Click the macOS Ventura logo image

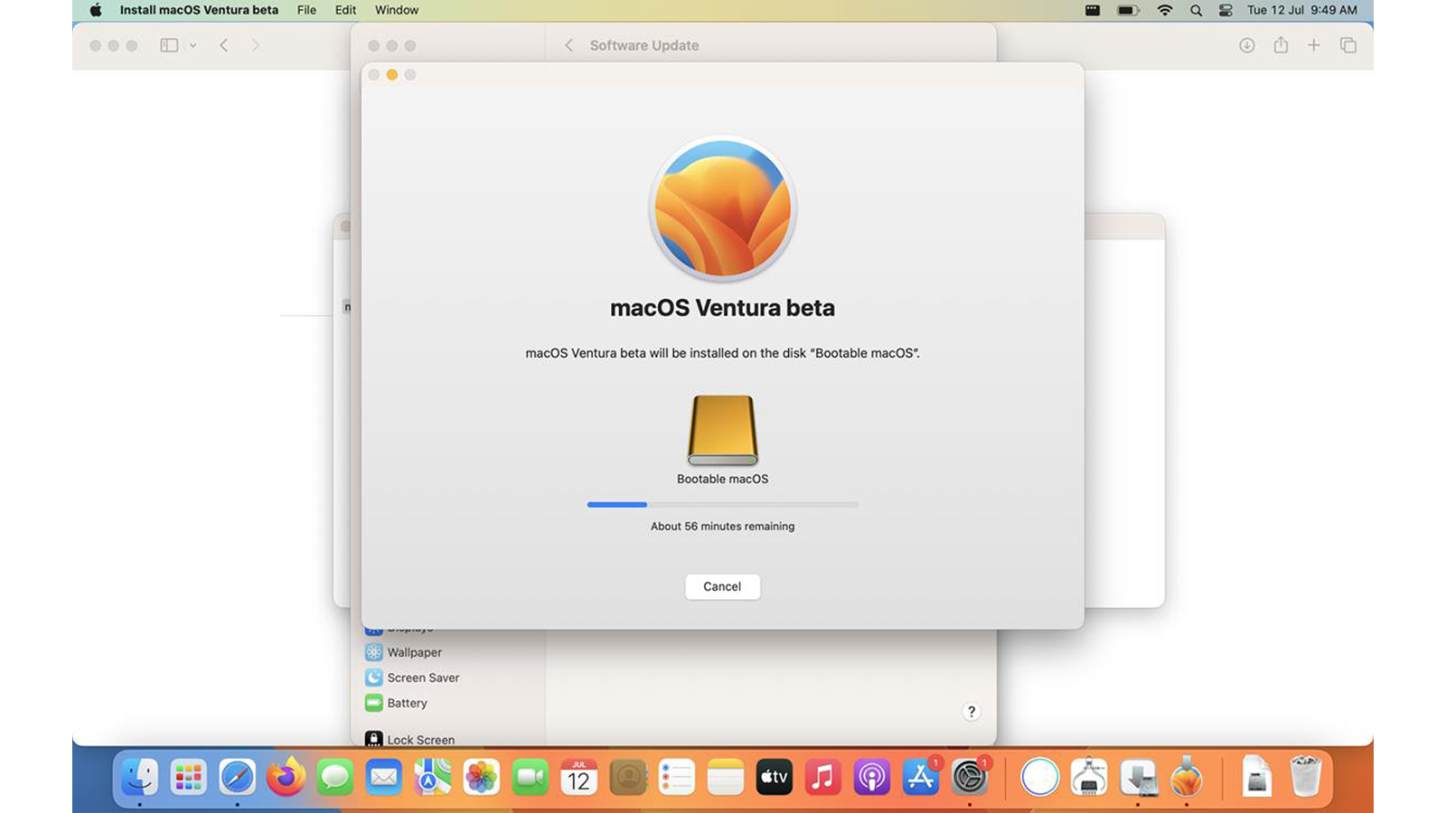tap(723, 209)
